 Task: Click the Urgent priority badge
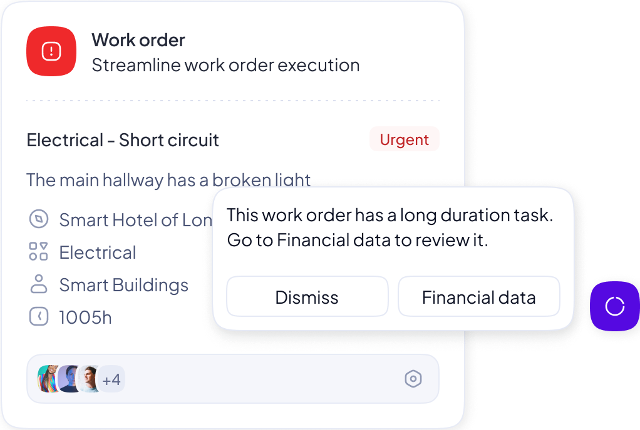[x=405, y=139]
